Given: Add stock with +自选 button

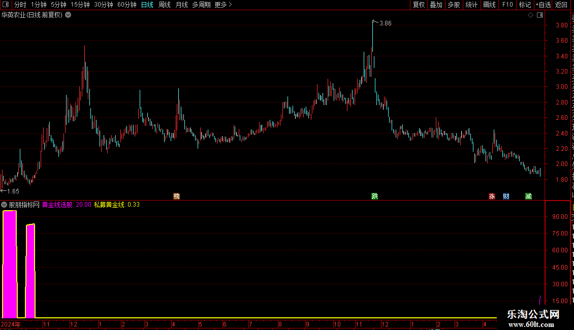Looking at the screenshot, I should pyautogui.click(x=543, y=5).
